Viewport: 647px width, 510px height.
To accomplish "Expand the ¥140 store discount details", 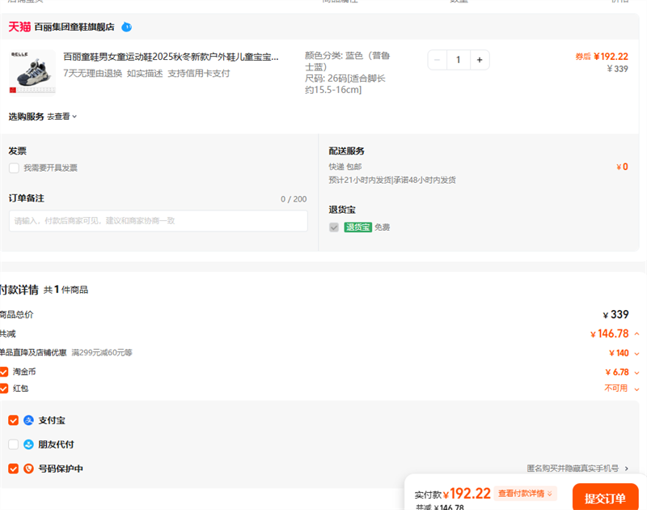I will coord(636,353).
